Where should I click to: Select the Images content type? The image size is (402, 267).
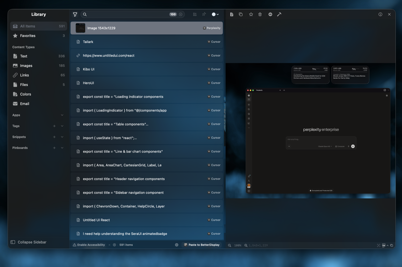[26, 65]
